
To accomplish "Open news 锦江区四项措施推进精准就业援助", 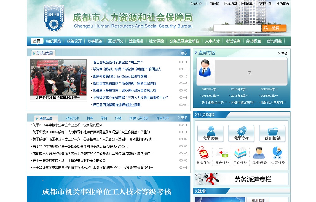I will 117,105.
